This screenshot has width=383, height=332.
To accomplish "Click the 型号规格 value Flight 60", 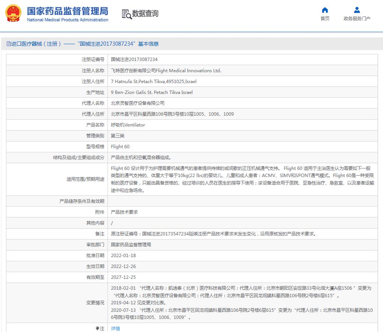I will coord(120,146).
